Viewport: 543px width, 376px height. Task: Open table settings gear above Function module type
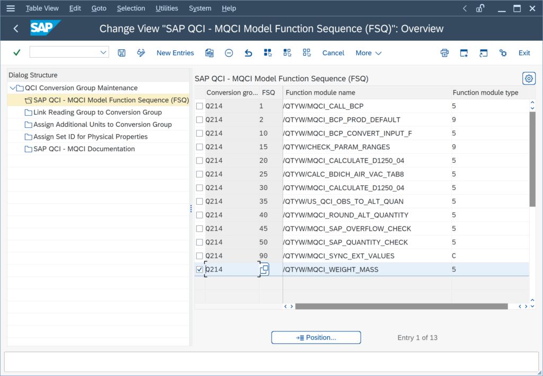[529, 78]
